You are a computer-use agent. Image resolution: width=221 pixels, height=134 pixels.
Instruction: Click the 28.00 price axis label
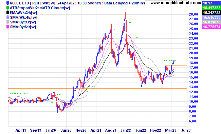194,14
